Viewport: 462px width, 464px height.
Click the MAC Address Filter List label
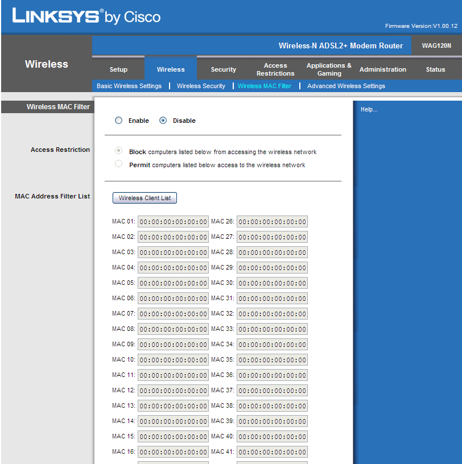coord(52,196)
